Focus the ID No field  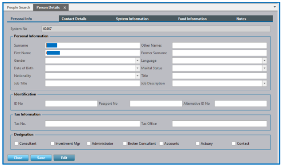tap(71, 103)
